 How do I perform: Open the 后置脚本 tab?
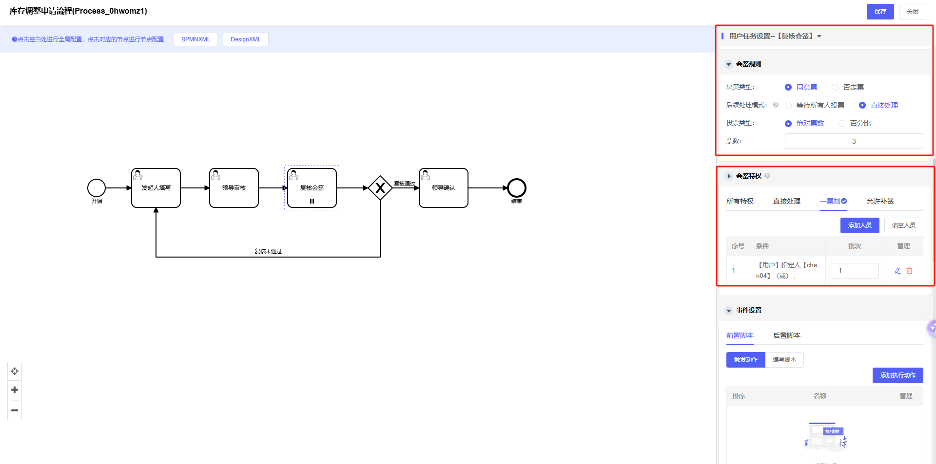[786, 335]
